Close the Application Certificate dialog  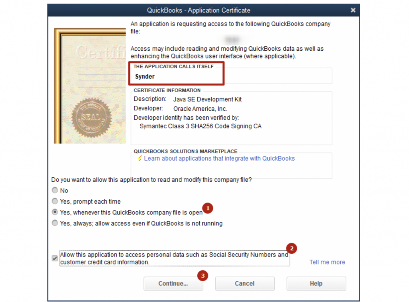point(353,10)
